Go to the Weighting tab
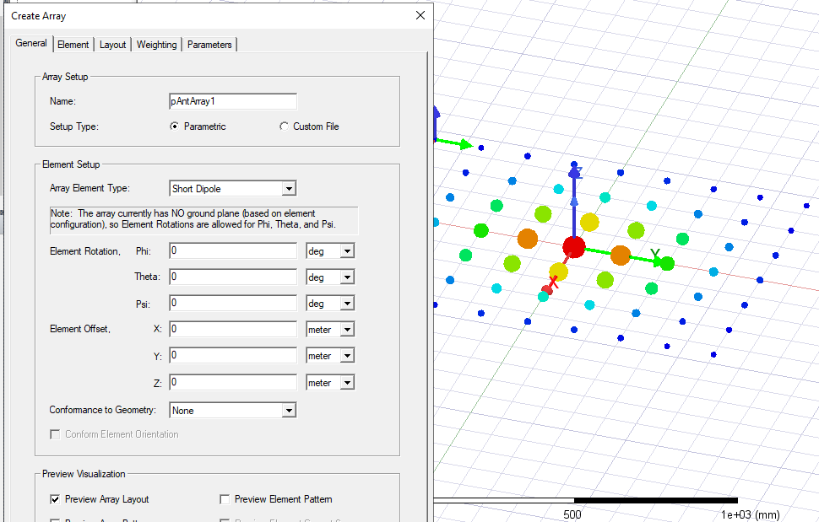819x522 pixels. pyautogui.click(x=157, y=45)
